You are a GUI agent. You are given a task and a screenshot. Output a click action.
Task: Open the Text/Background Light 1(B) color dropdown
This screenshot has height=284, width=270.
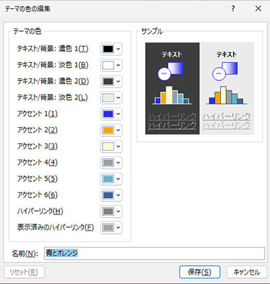pos(111,65)
